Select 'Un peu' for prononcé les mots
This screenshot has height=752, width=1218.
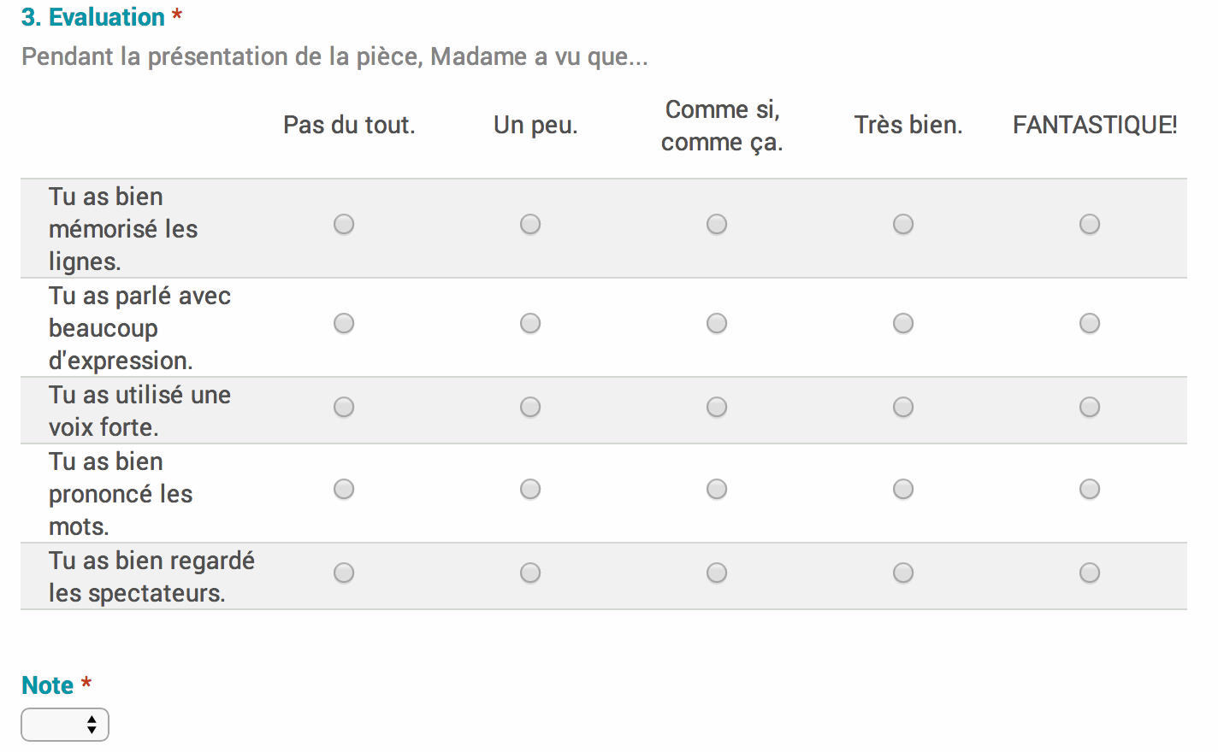pyautogui.click(x=530, y=489)
